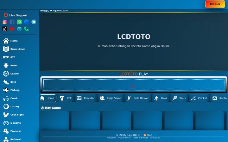Click the RTP logo icon in sidebar
Viewport: 228px width, 142px height.
[6, 57]
